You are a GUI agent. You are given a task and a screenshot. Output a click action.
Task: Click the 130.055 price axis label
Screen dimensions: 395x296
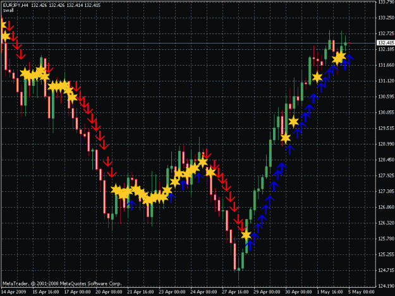[386, 112]
